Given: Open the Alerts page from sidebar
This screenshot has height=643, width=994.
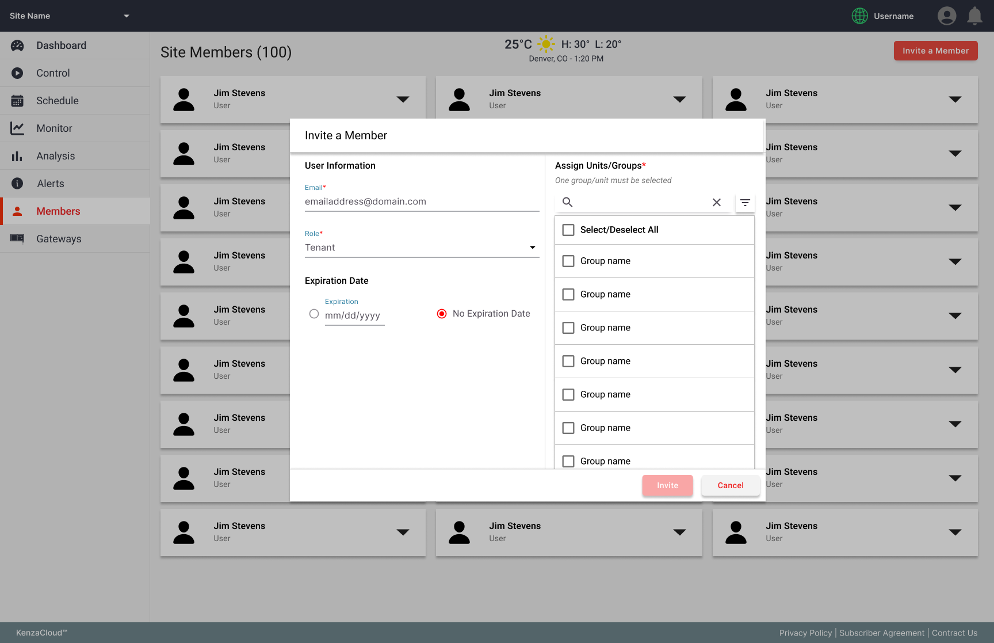Looking at the screenshot, I should coord(51,184).
